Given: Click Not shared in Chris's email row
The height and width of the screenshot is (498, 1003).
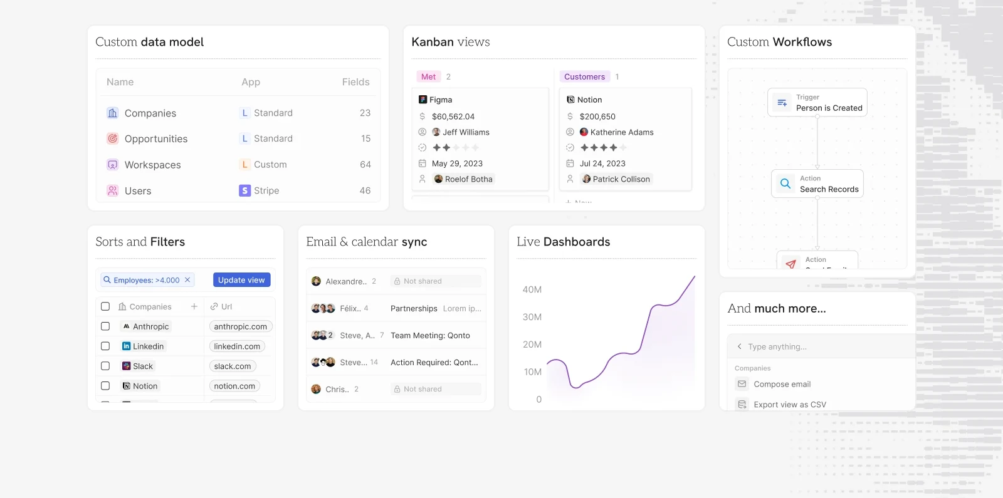Looking at the screenshot, I should pyautogui.click(x=436, y=389).
